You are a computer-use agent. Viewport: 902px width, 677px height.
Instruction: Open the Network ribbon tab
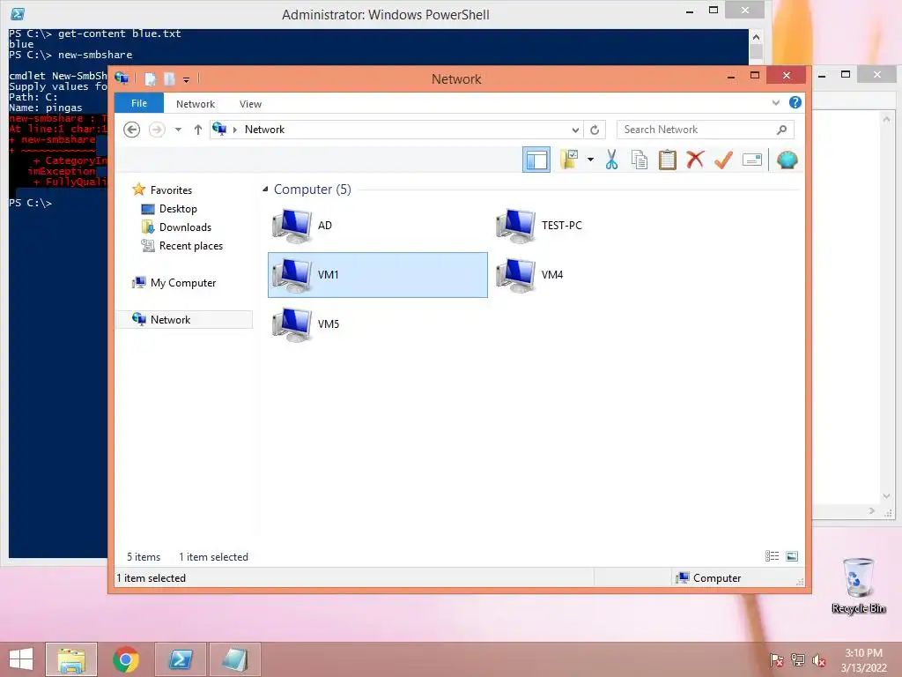(x=196, y=104)
